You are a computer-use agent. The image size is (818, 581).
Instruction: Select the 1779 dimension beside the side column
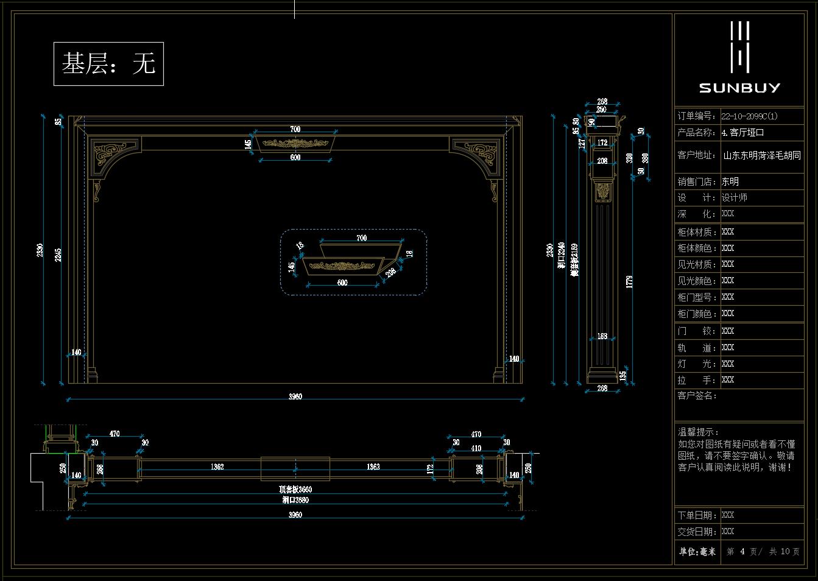629,281
